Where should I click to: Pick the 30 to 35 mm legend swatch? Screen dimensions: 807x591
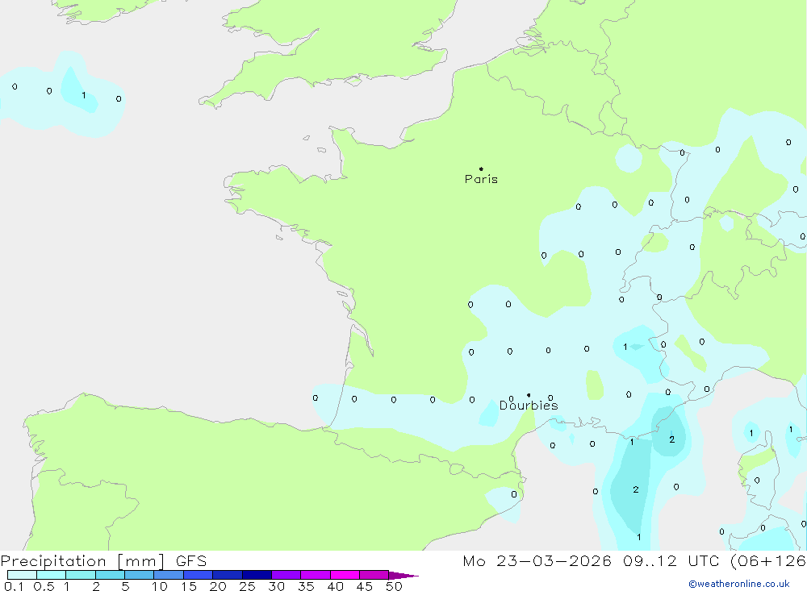coord(286,575)
